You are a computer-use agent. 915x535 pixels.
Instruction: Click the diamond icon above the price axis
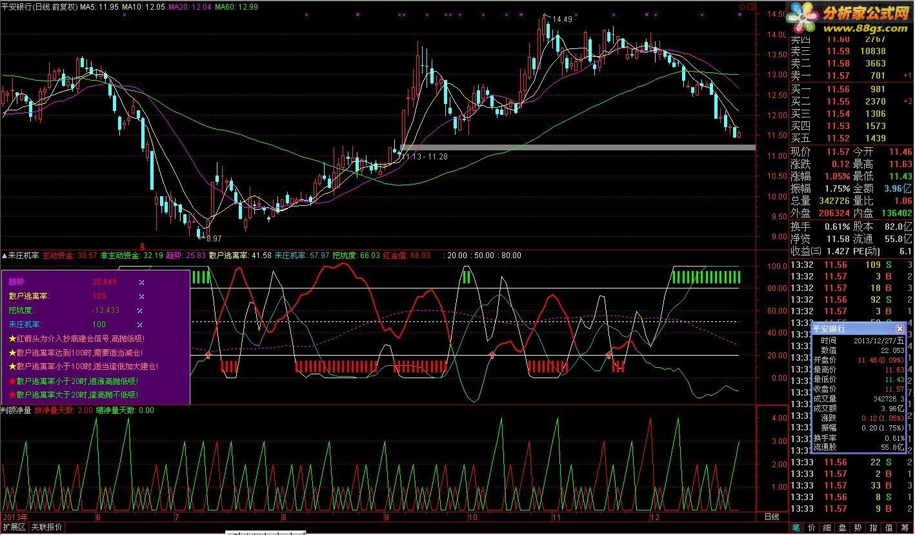click(x=742, y=6)
